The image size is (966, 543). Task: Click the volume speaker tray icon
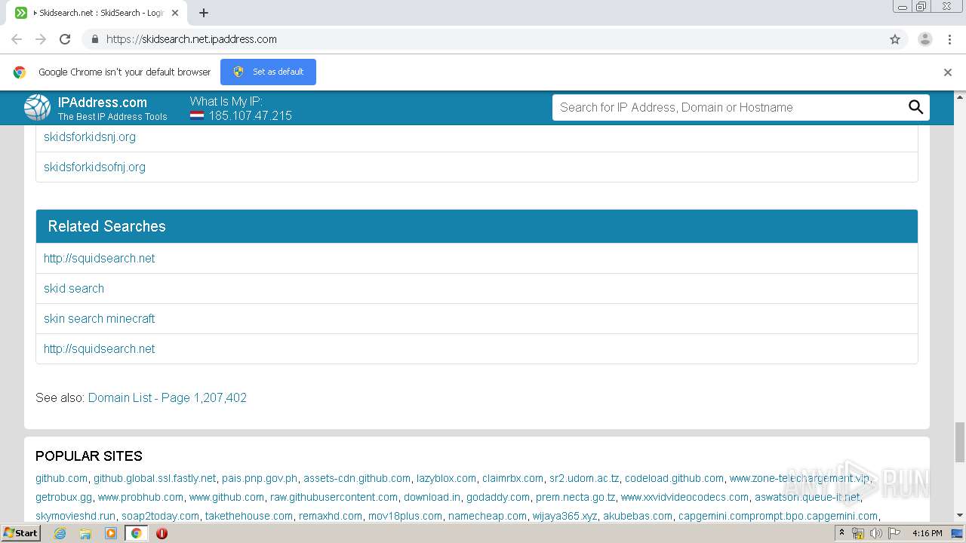pos(876,533)
